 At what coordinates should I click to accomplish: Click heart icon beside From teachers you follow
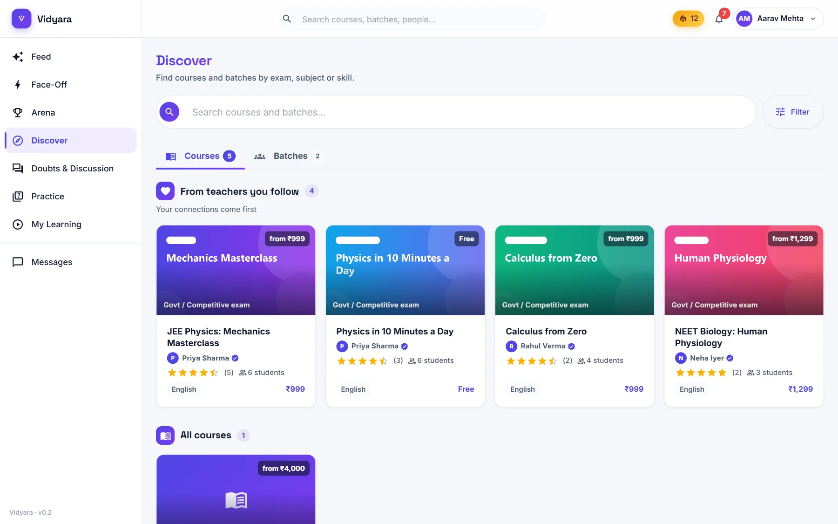click(165, 191)
